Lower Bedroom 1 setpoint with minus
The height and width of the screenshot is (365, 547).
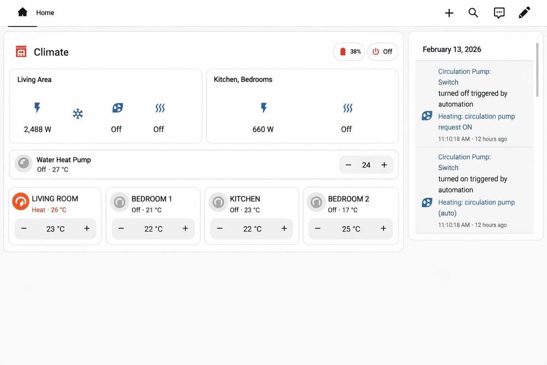(x=121, y=229)
